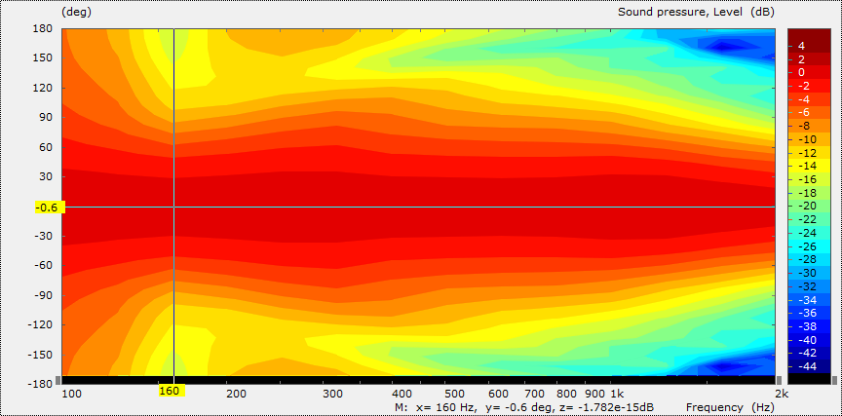This screenshot has width=842, height=416.
Task: Grab the gray range handle beside -180 axis label
Action: click(57, 380)
